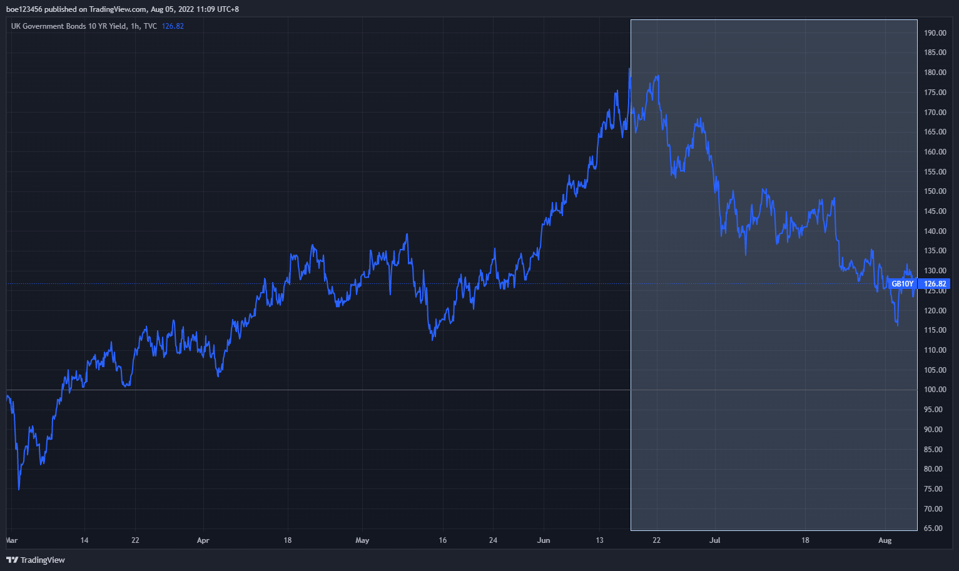Image resolution: width=959 pixels, height=571 pixels.
Task: Open the TradingView wordmark link at bottom-left
Action: tap(43, 560)
